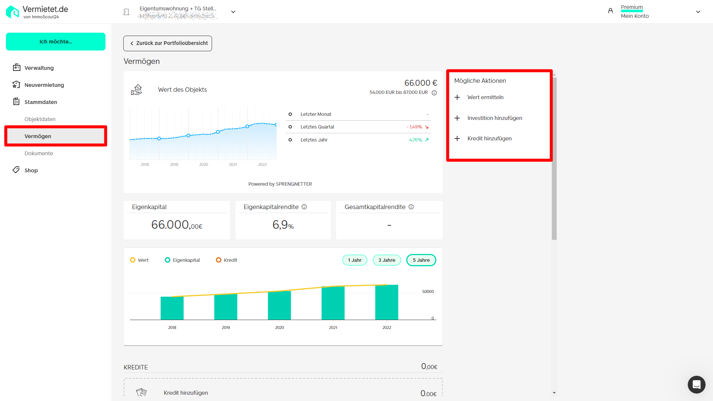This screenshot has height=401, width=713.
Task: Click plus icon beside Investition hinzufügen
Action: [x=457, y=118]
